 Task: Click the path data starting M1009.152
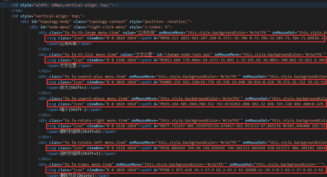tap(243, 82)
